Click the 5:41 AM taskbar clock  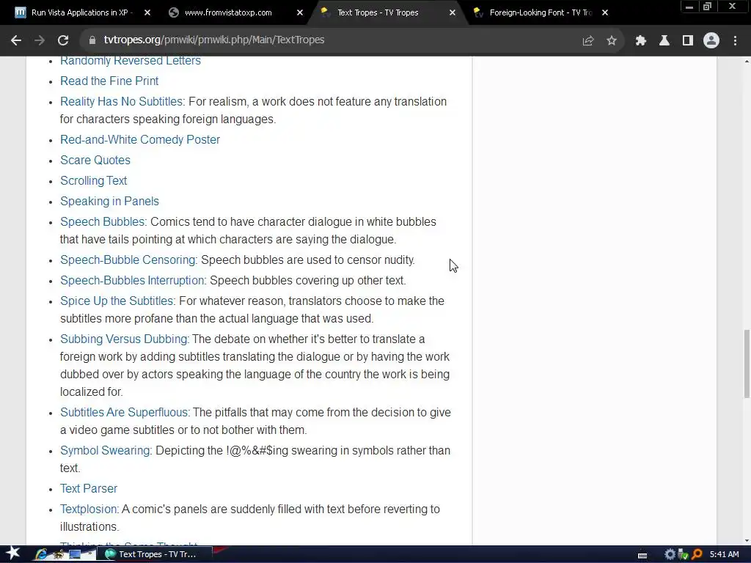click(724, 554)
